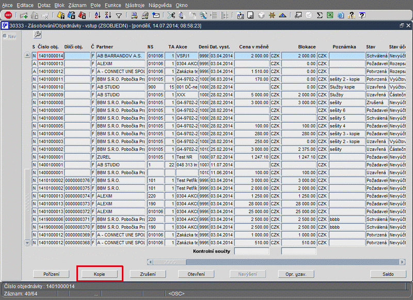Open the Dotaz menu
Image resolution: width=413 pixels, height=300 pixels.
pos(44,5)
